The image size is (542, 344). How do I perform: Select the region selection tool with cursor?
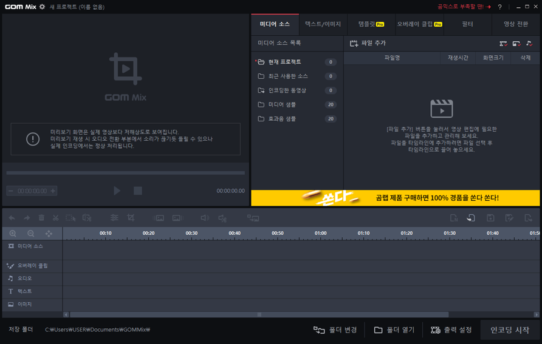coord(70,218)
